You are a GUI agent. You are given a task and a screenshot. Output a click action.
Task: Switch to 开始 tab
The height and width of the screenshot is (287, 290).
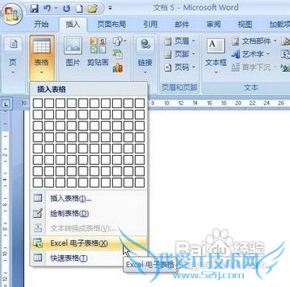click(x=41, y=25)
